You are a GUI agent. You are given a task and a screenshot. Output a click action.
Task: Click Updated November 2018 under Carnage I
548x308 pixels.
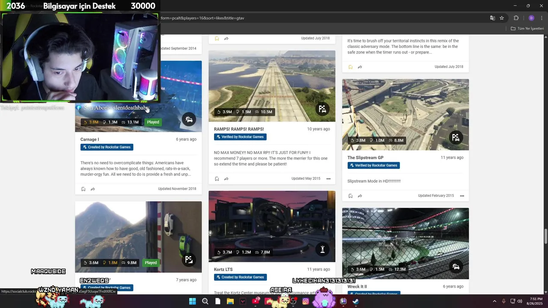click(x=177, y=189)
